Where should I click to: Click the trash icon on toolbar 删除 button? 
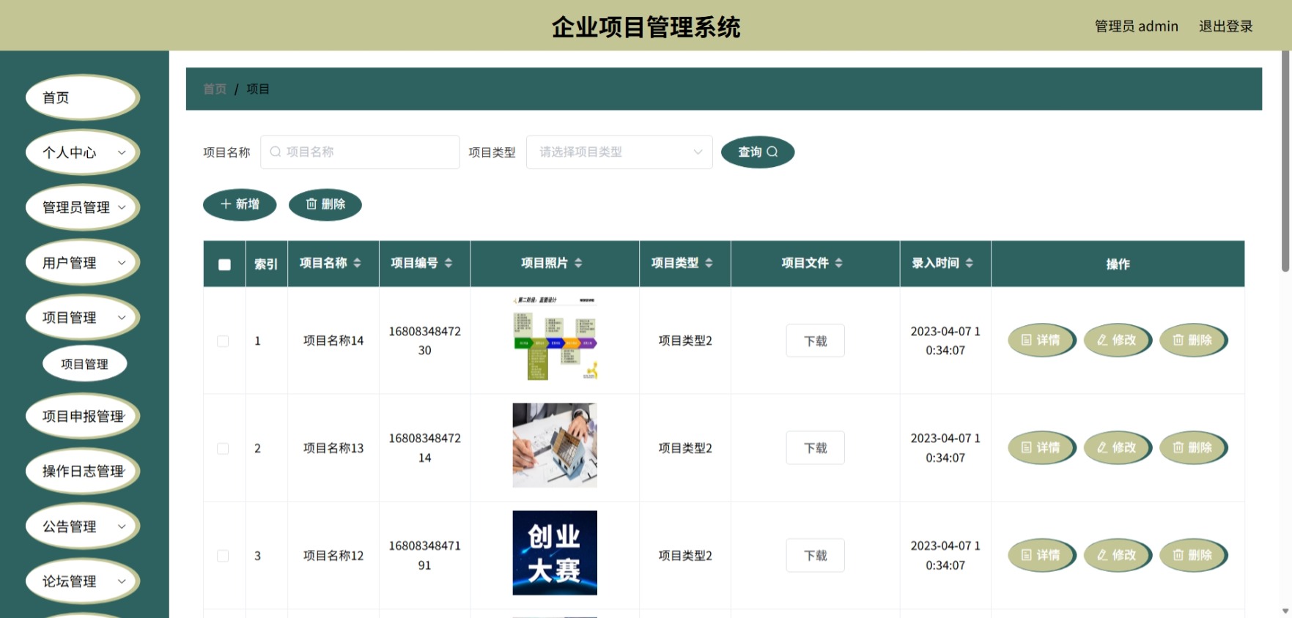point(311,204)
